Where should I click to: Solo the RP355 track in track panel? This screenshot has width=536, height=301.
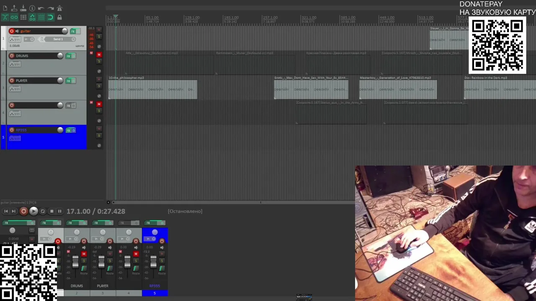pyautogui.click(x=99, y=135)
